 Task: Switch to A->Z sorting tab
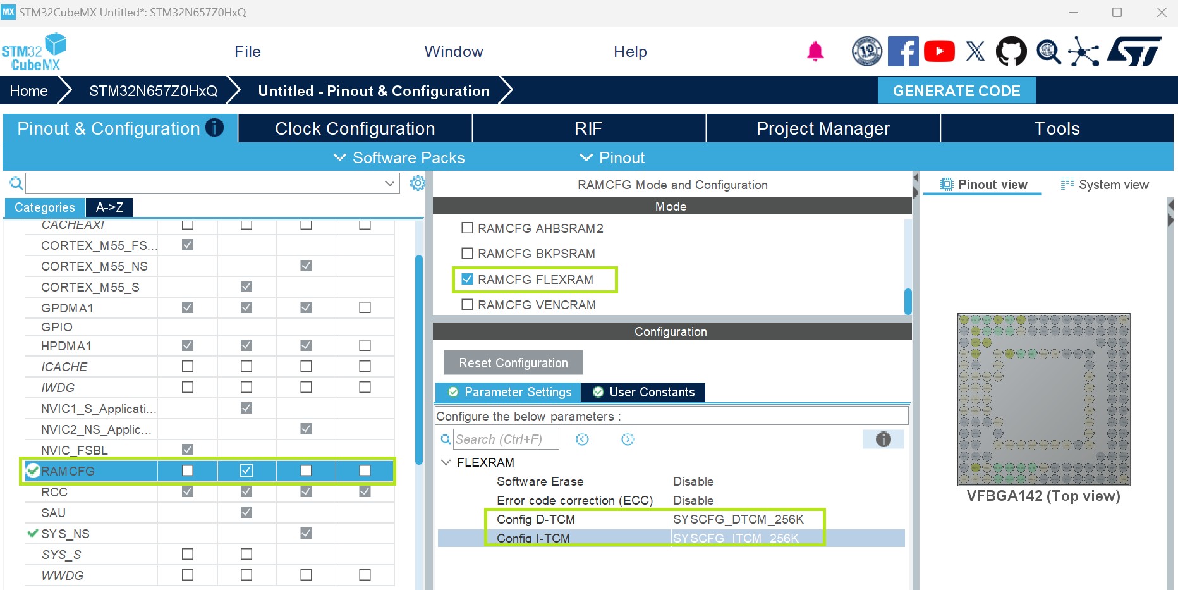pyautogui.click(x=109, y=207)
